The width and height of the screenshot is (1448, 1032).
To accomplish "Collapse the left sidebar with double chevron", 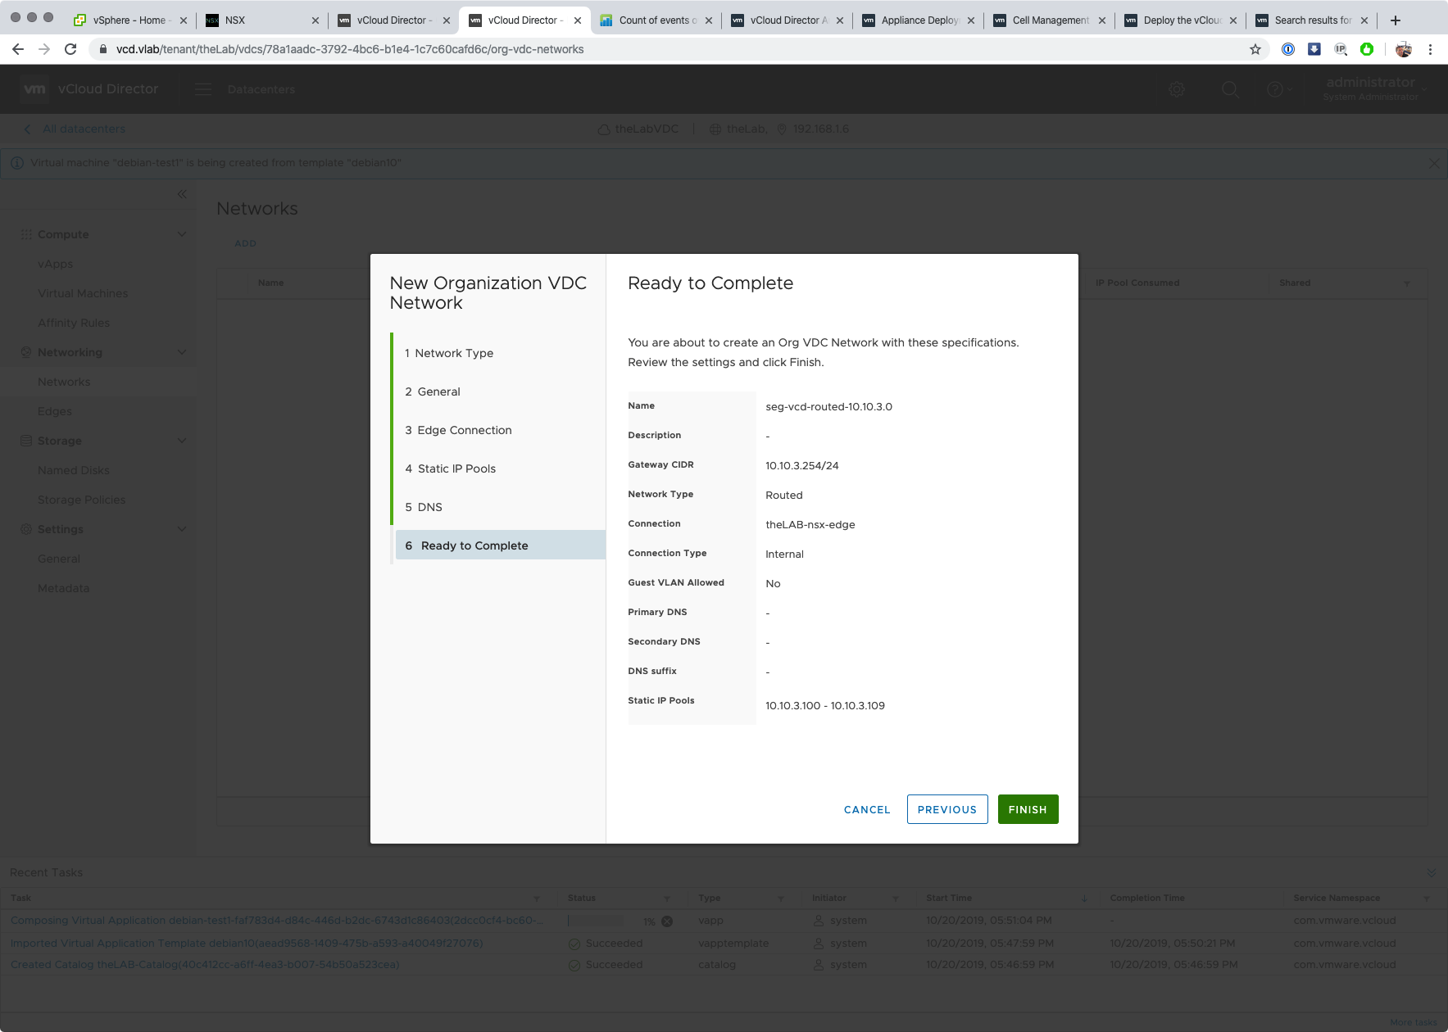I will click(182, 194).
